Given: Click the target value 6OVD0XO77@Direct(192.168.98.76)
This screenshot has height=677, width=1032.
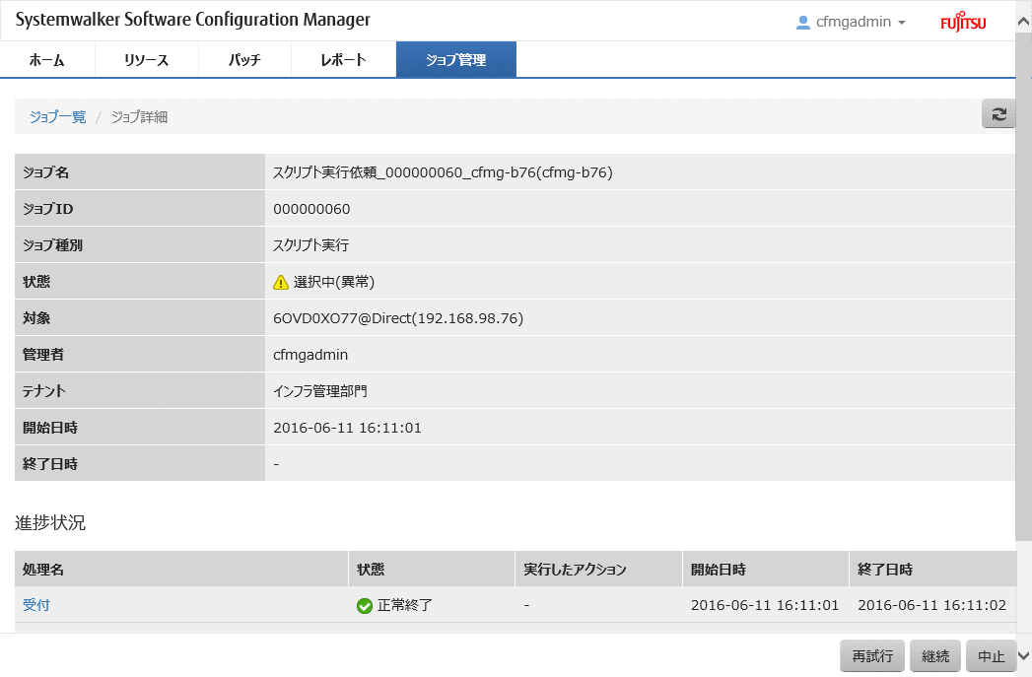Looking at the screenshot, I should coord(398,318).
